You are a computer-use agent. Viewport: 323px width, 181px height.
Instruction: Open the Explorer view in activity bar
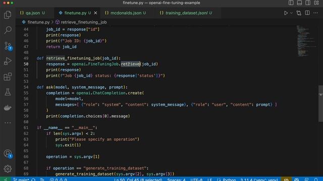(8, 15)
